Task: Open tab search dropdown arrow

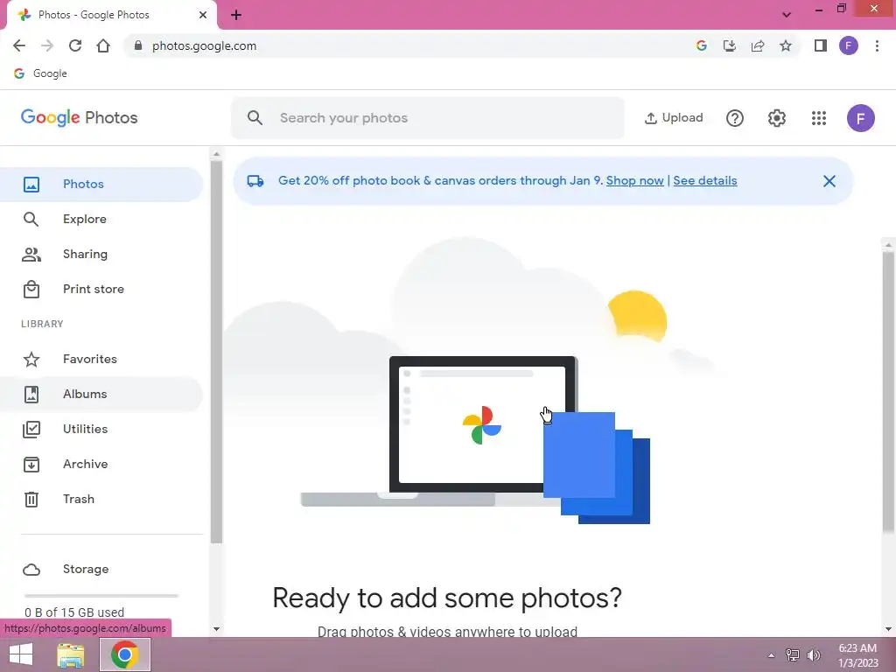Action: click(787, 15)
